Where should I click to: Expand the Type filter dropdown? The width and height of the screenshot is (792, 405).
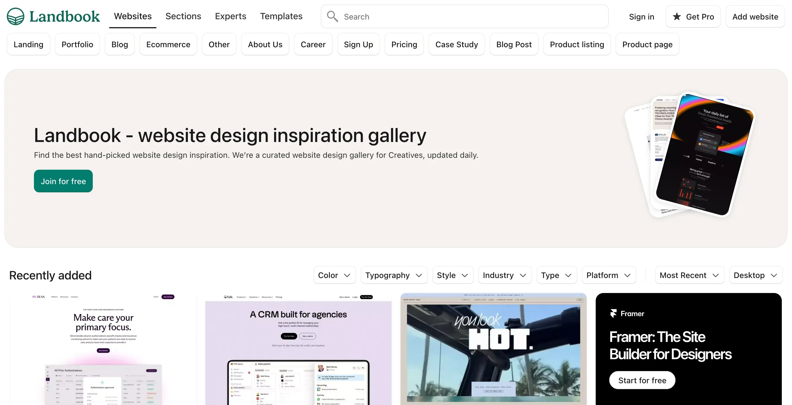(556, 275)
